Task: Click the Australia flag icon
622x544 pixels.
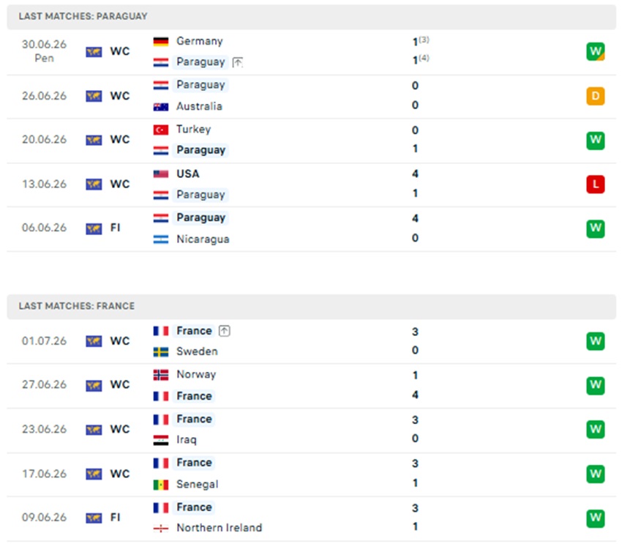Action: pos(161,107)
